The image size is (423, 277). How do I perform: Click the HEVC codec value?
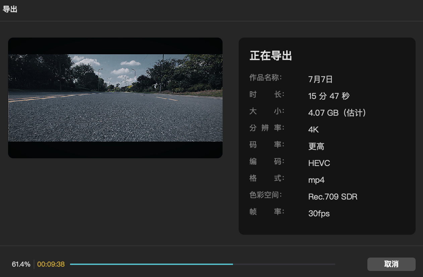tap(319, 163)
